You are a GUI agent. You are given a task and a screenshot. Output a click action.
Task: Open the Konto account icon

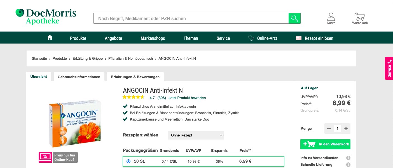331,18
